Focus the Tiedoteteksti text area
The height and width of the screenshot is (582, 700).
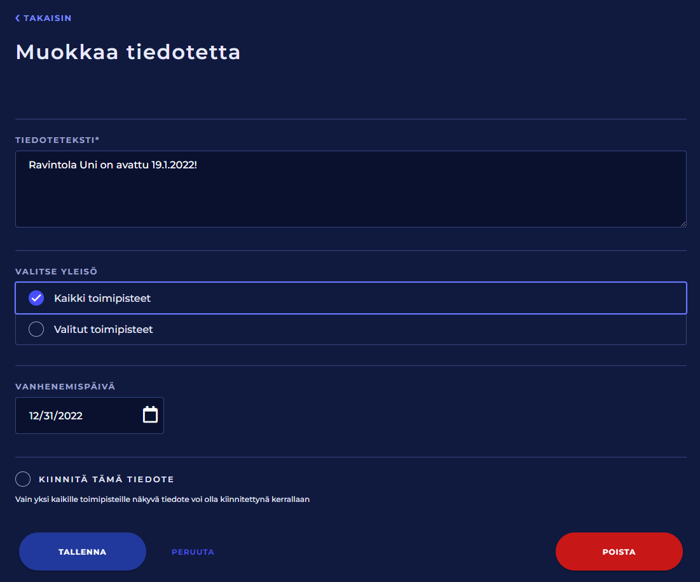point(350,197)
